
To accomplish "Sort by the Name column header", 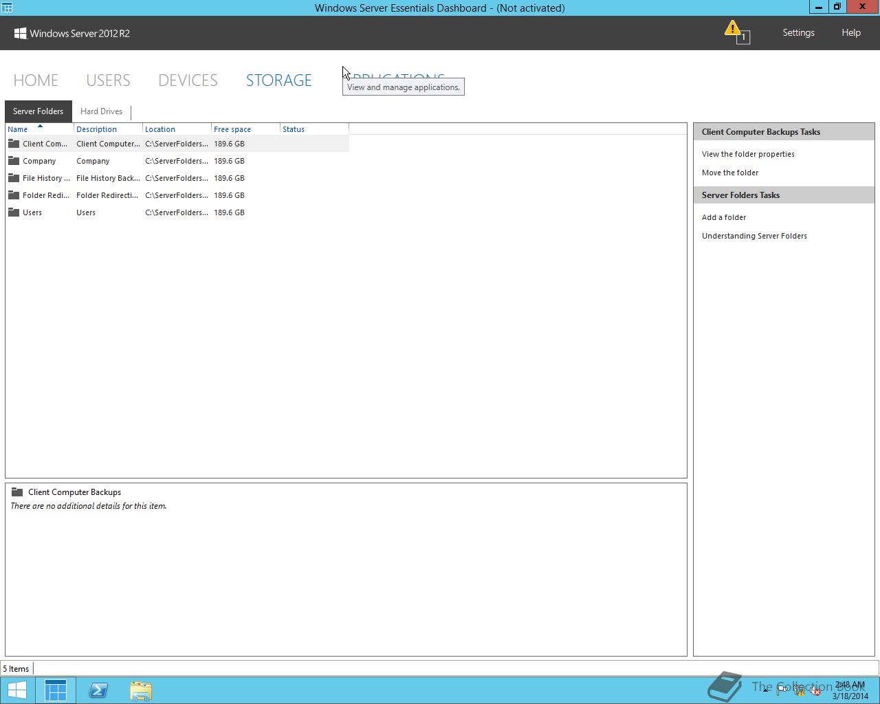I will [x=39, y=129].
